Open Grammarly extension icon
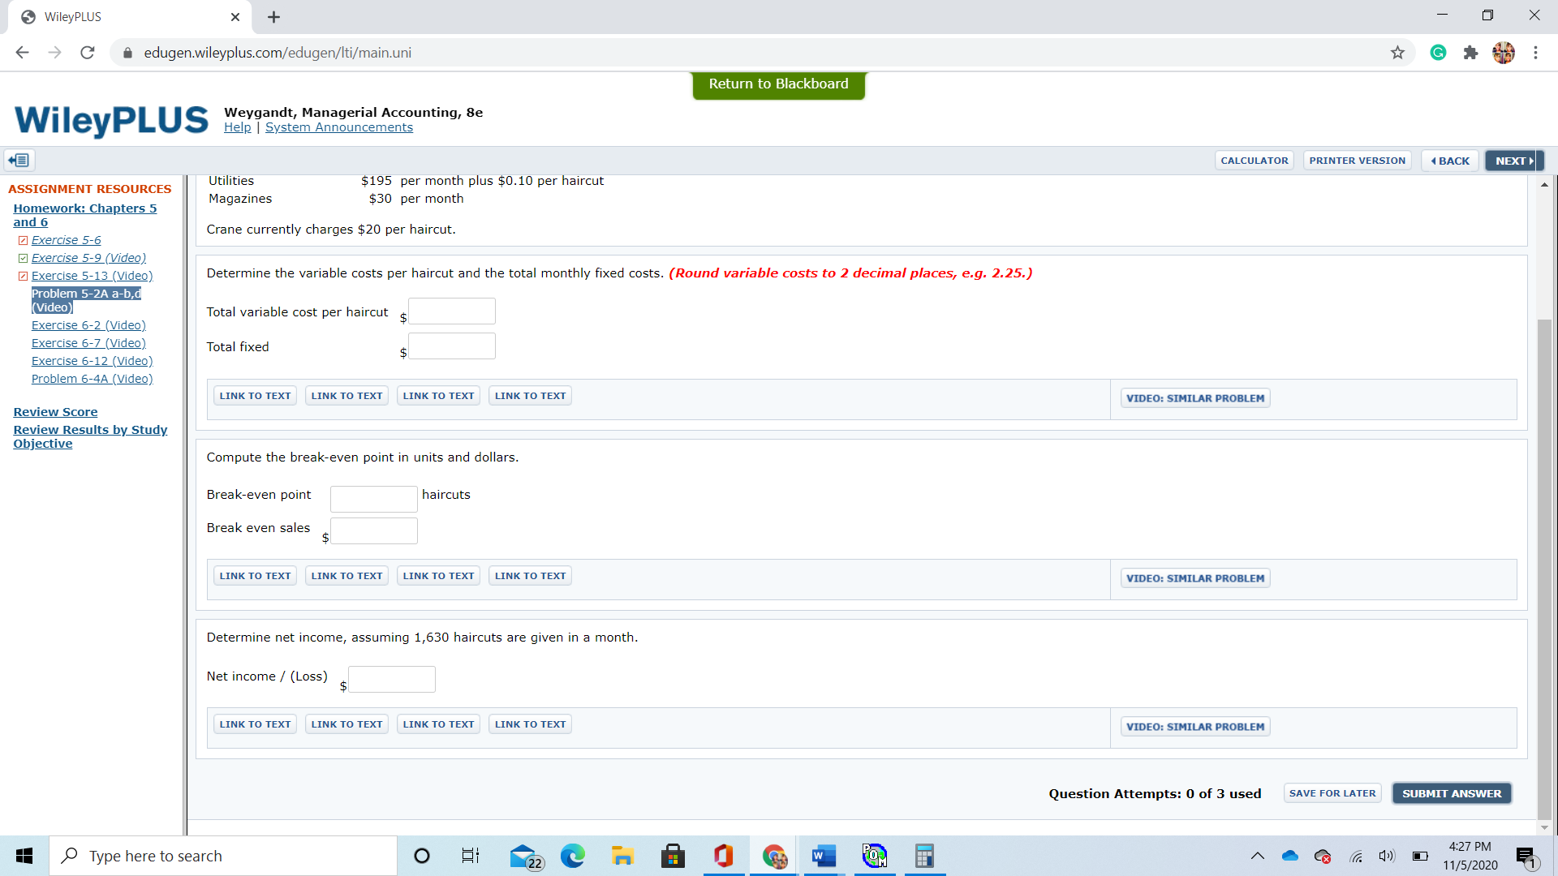1558x876 pixels. [x=1438, y=53]
